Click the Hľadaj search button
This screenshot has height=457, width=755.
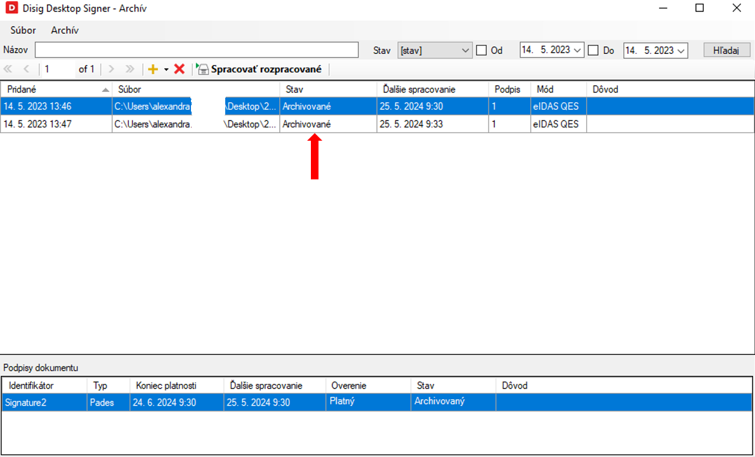point(726,50)
